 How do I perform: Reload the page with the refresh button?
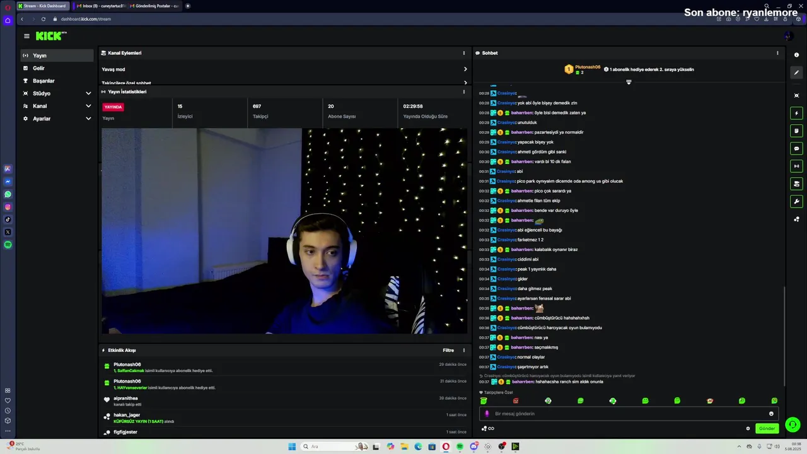tap(44, 19)
